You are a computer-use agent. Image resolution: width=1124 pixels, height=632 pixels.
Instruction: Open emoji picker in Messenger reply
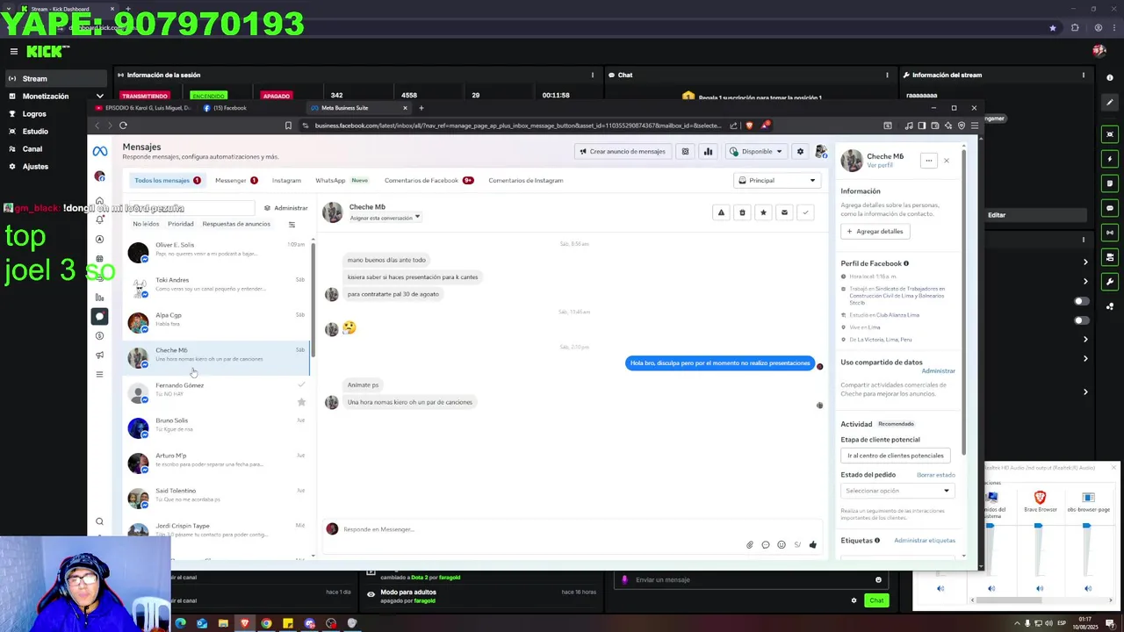coord(782,545)
